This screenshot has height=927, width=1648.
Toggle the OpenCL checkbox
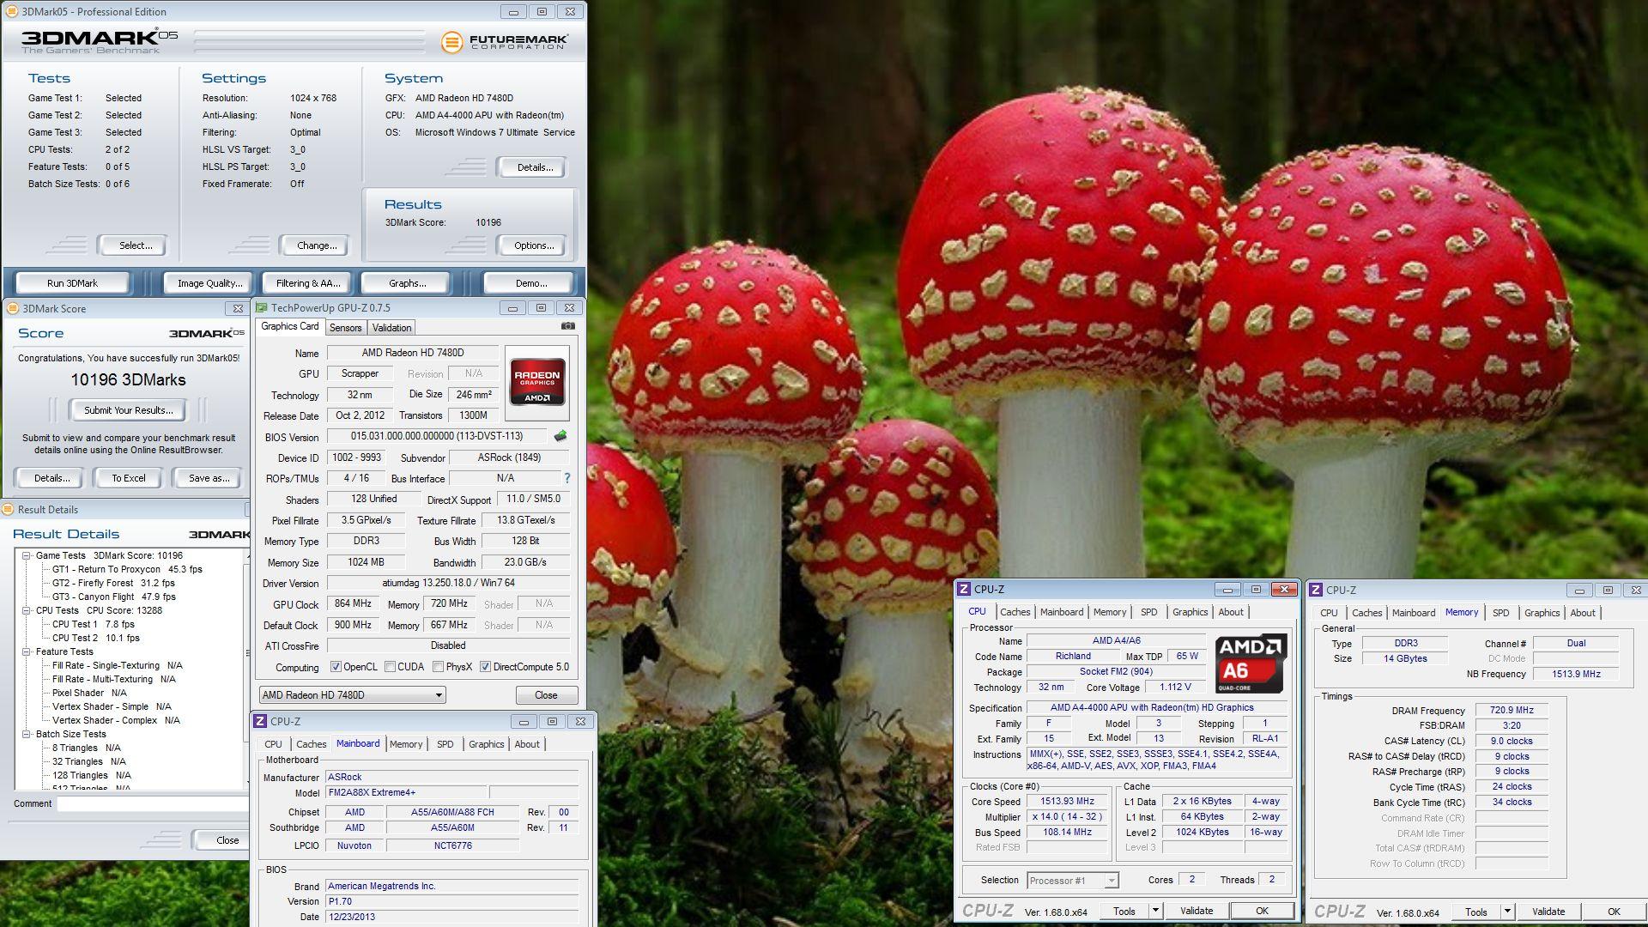(336, 667)
